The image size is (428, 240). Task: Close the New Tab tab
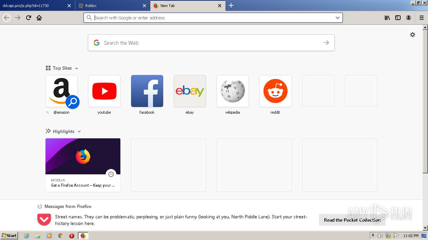tap(220, 6)
